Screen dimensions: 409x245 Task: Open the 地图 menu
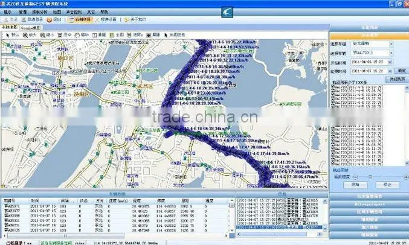pos(57,12)
